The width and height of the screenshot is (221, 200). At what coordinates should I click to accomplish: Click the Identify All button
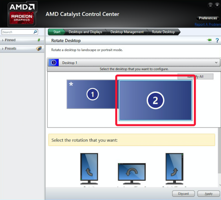click(195, 76)
